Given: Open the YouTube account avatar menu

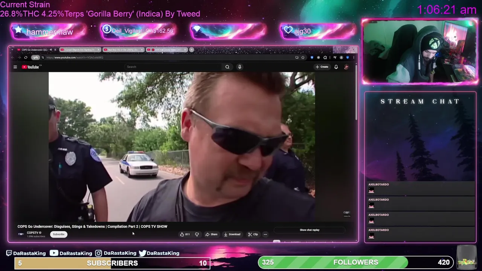Looking at the screenshot, I should [346, 67].
